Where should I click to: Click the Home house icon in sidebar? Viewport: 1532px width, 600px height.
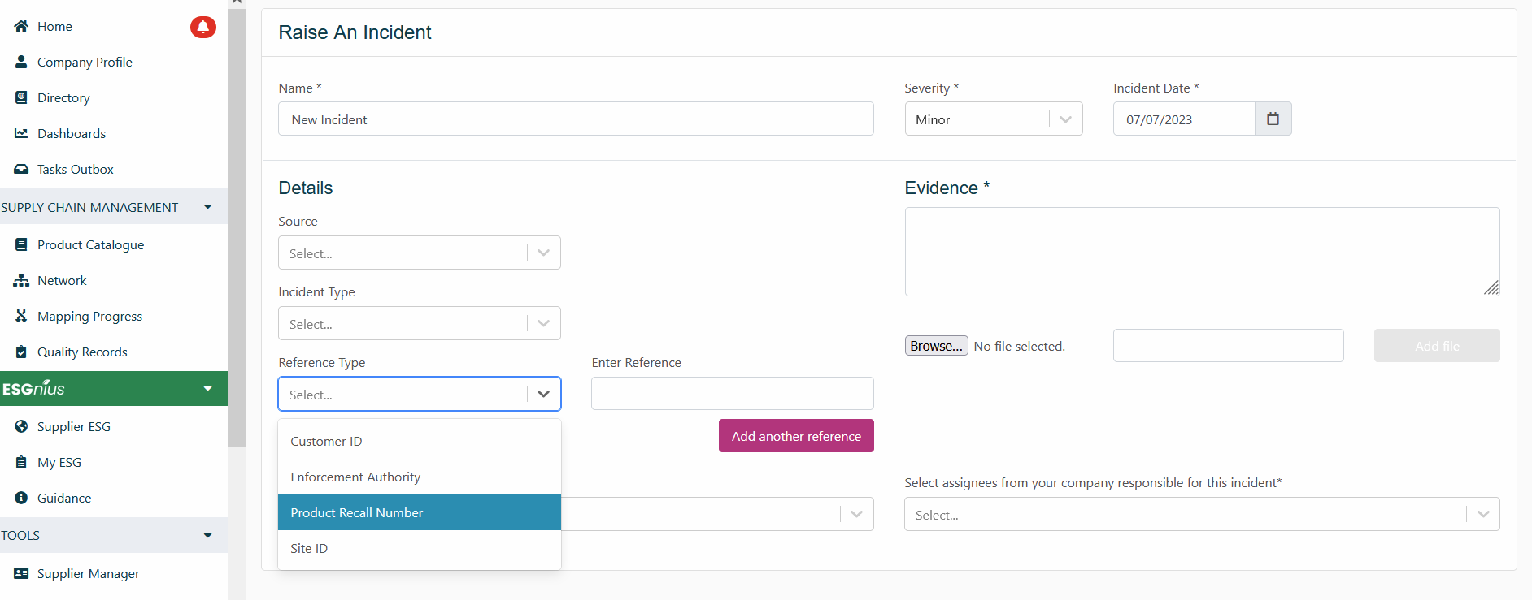(22, 27)
